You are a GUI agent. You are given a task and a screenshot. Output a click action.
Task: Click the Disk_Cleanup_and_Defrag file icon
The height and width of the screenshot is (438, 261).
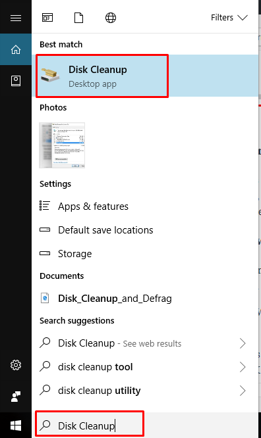point(45,298)
